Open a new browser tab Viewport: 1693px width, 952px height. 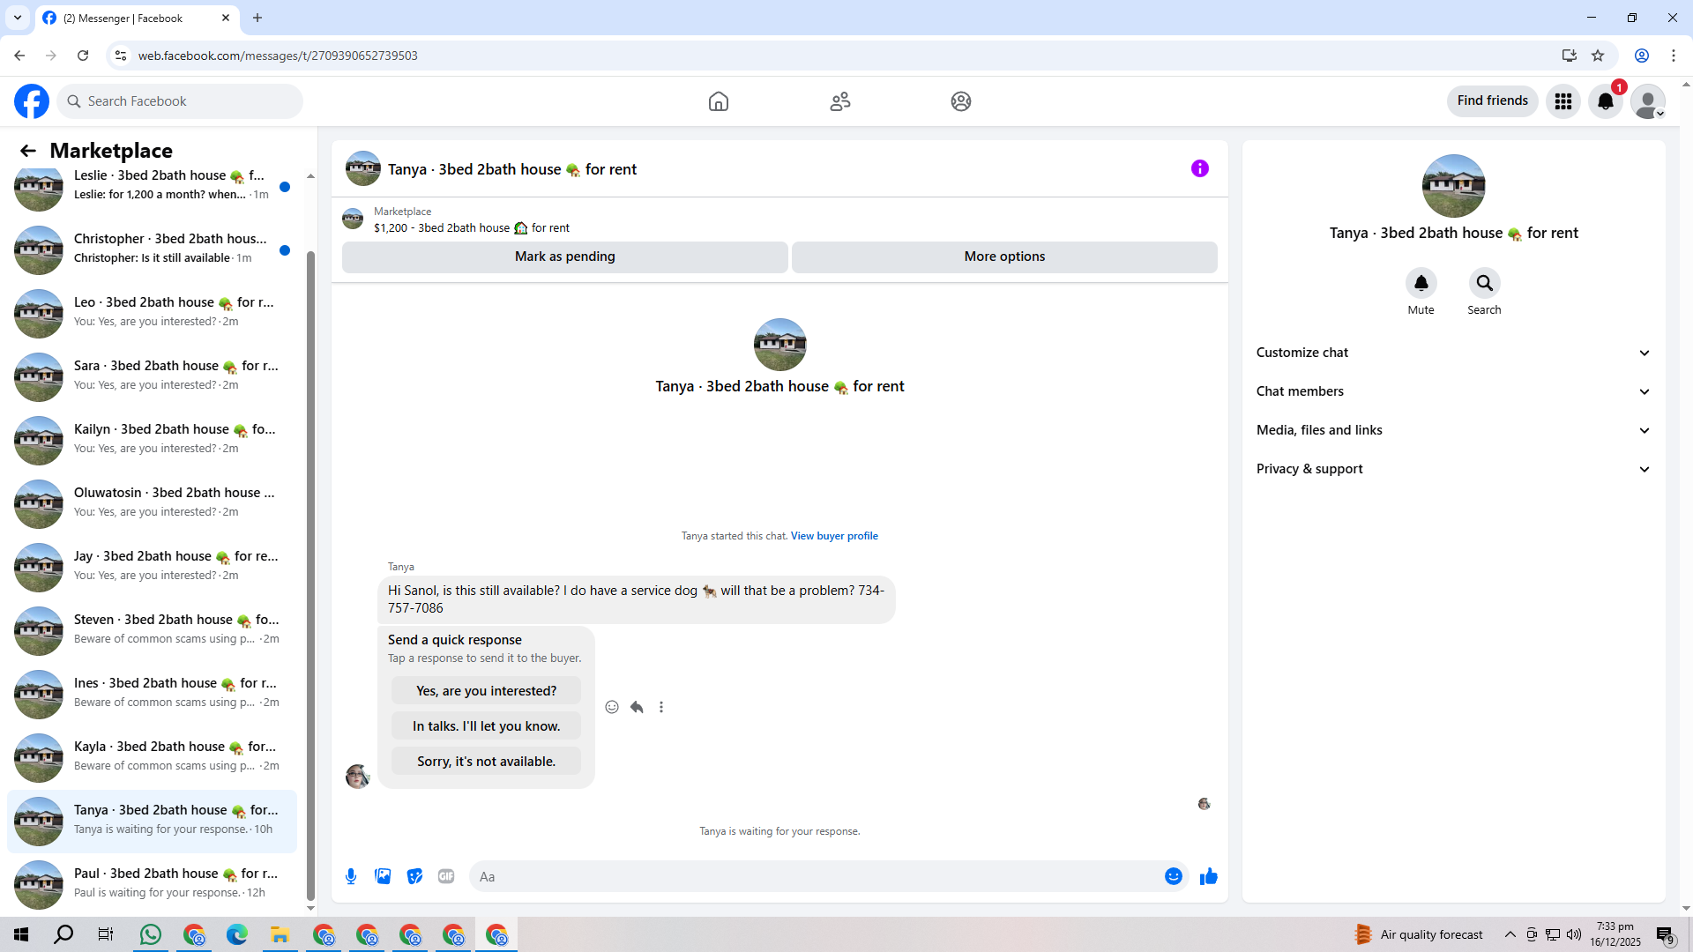pos(257,18)
